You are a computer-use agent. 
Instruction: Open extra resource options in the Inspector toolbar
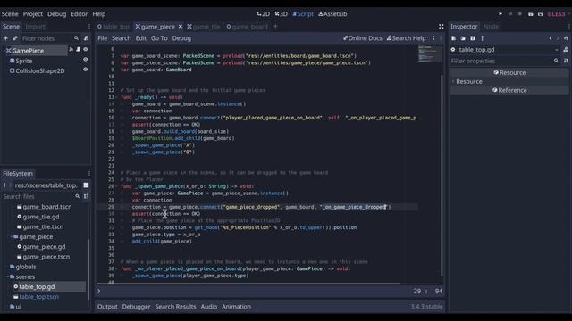483,38
